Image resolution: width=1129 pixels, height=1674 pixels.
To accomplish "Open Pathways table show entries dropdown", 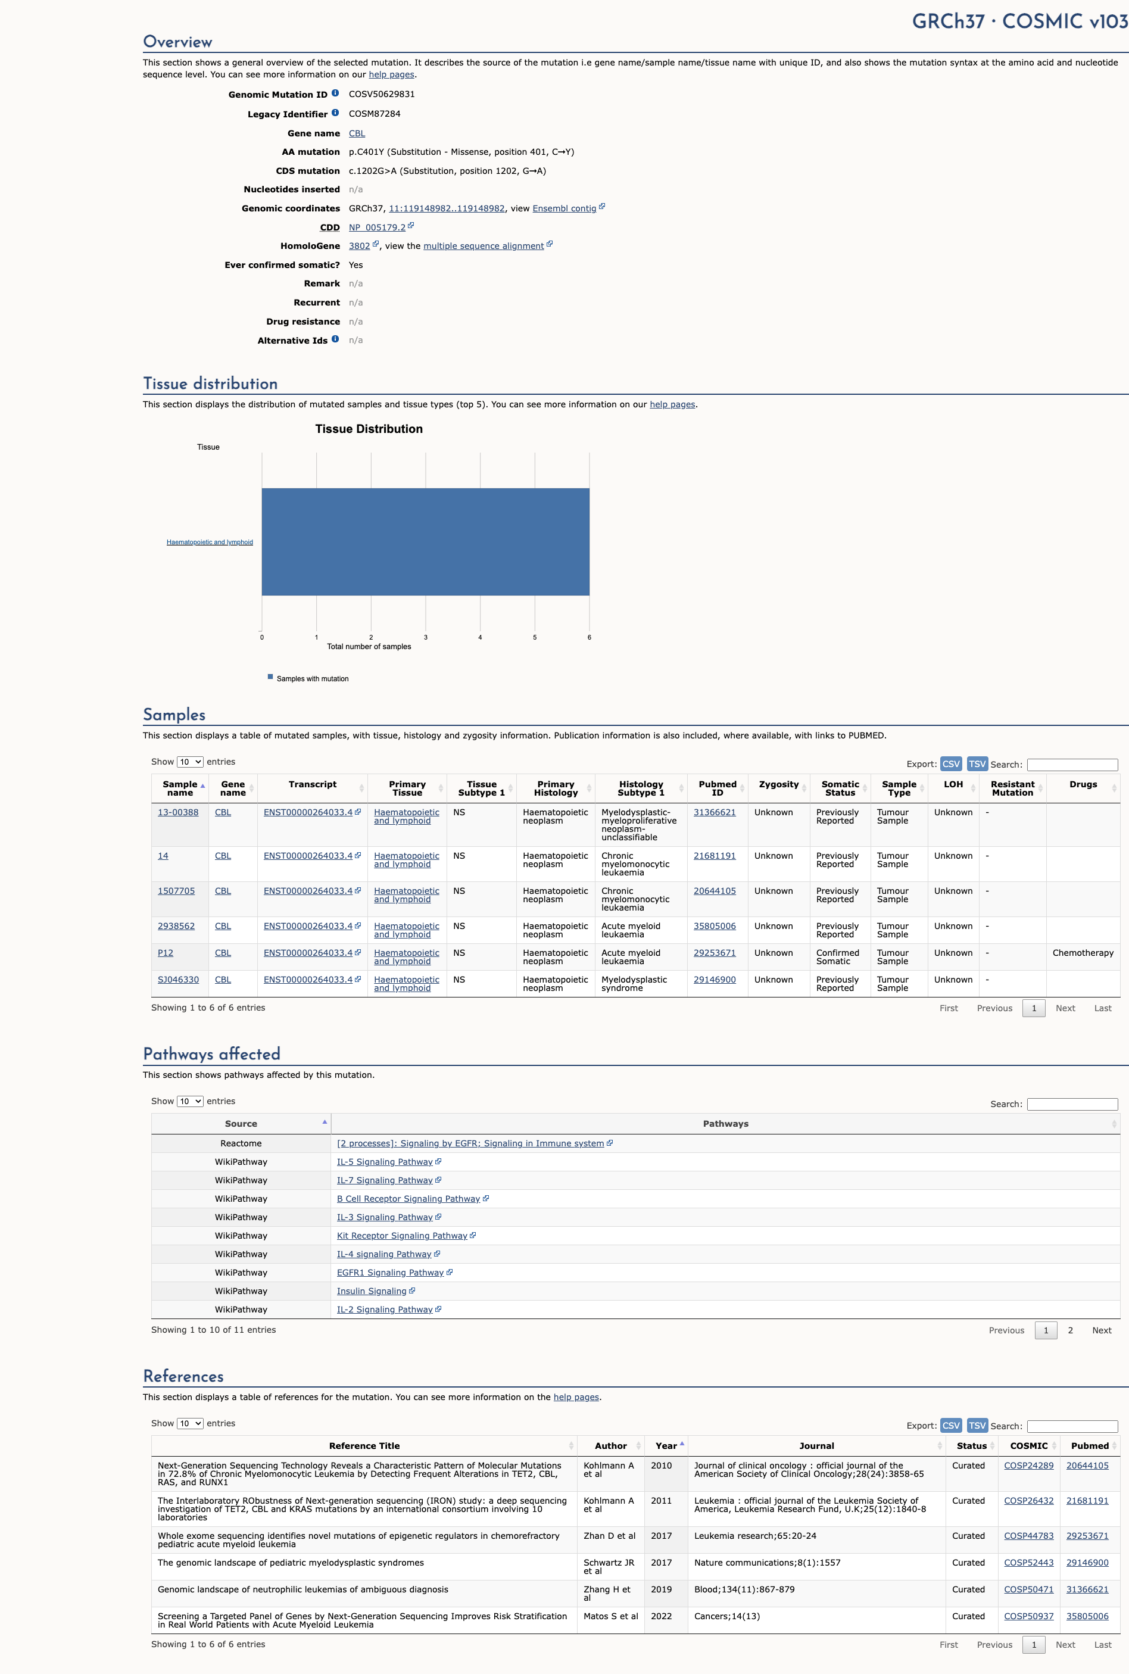I will pos(190,1102).
